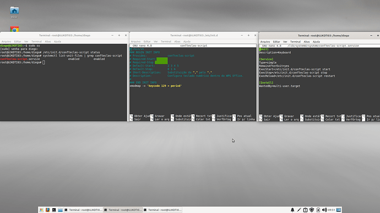Viewport: 380px width, 213px height.
Task: Minimize the right terminal window
Action: pyautogui.click(x=371, y=36)
